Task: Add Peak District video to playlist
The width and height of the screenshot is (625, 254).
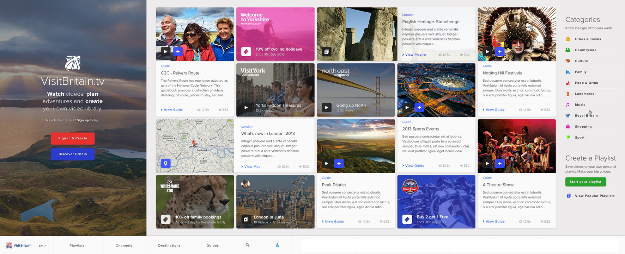Action: pos(339,163)
